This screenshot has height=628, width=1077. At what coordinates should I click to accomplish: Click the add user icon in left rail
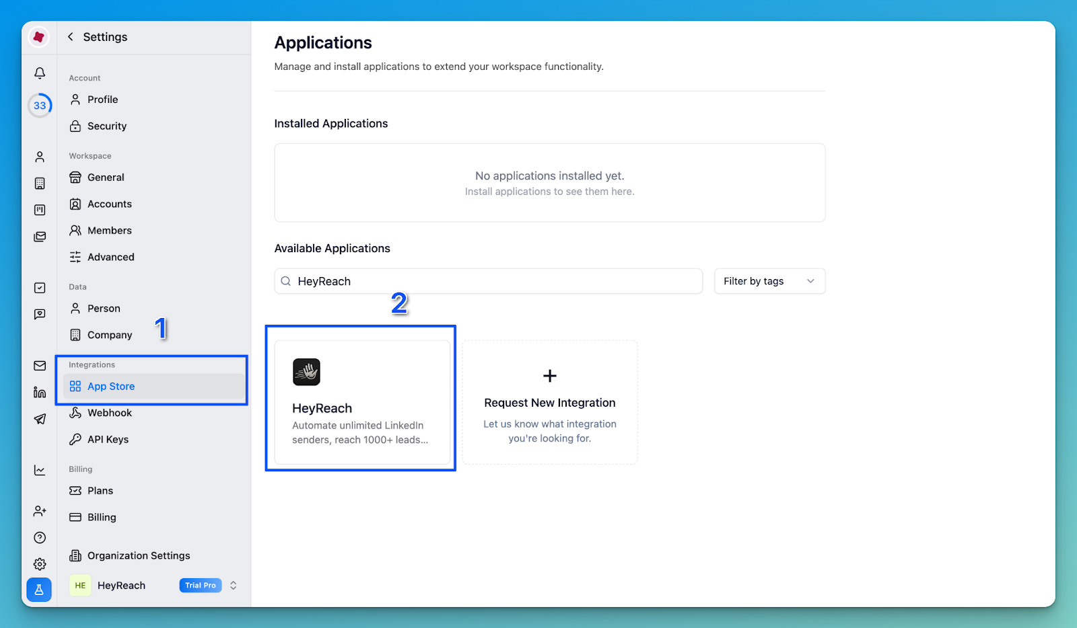[40, 511]
